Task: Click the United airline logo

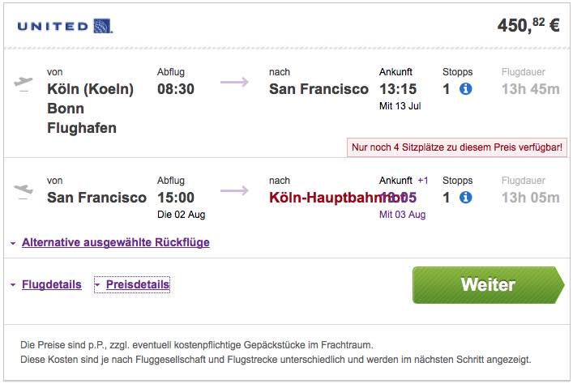Action: (x=65, y=27)
